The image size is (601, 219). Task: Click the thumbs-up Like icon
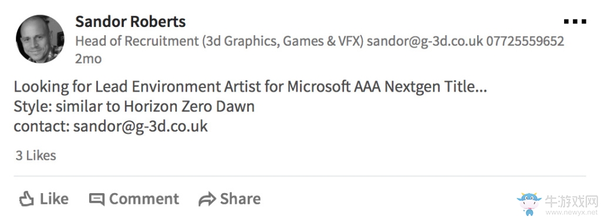pyautogui.click(x=26, y=199)
